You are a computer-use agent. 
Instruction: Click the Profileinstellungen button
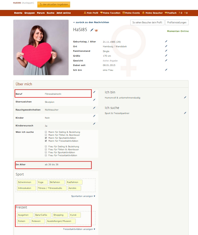click(177, 23)
